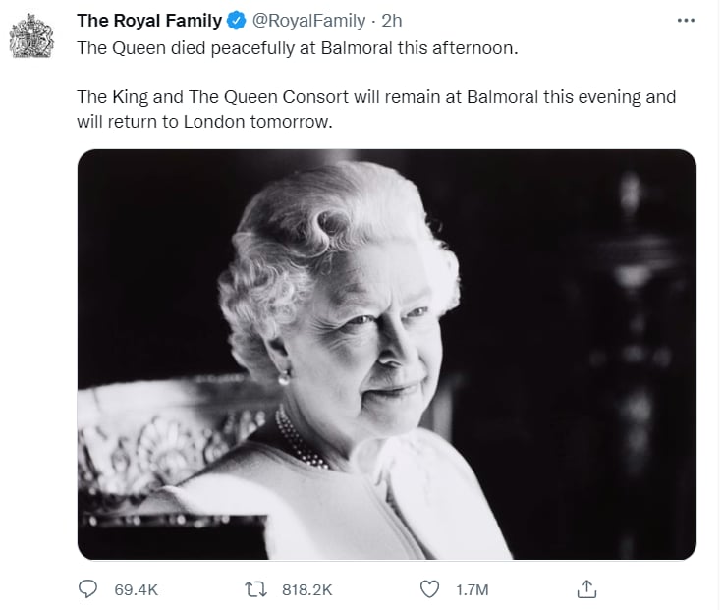Click the 69.4K replies count

tap(136, 589)
